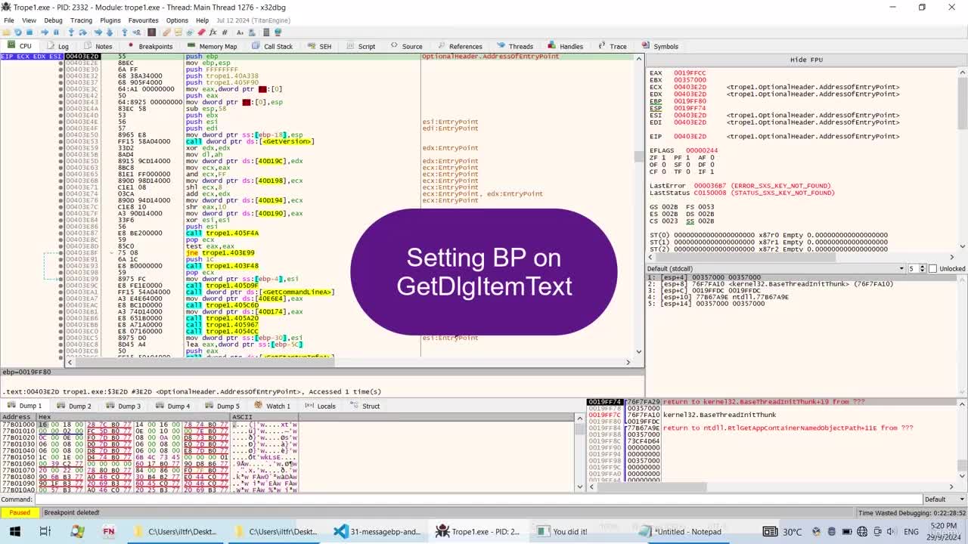Click the Open file toolbar icon

[6, 32]
